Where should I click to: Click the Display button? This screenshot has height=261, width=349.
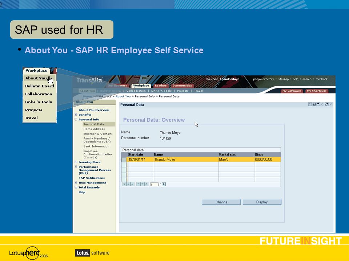click(x=262, y=202)
